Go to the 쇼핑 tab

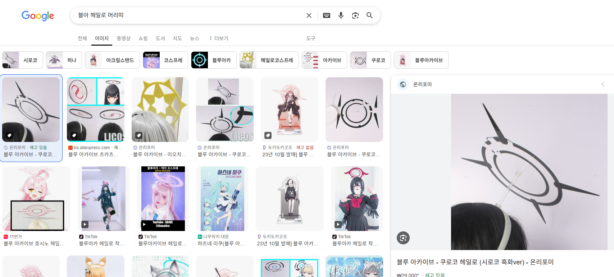click(143, 38)
